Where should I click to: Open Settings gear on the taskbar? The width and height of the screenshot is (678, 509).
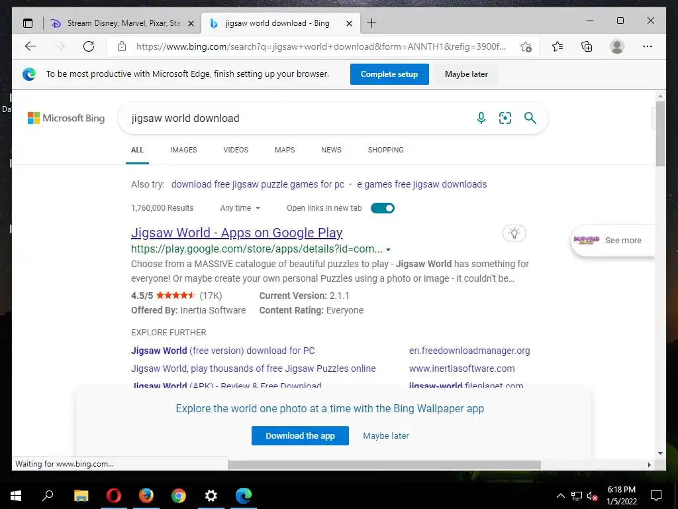click(211, 496)
